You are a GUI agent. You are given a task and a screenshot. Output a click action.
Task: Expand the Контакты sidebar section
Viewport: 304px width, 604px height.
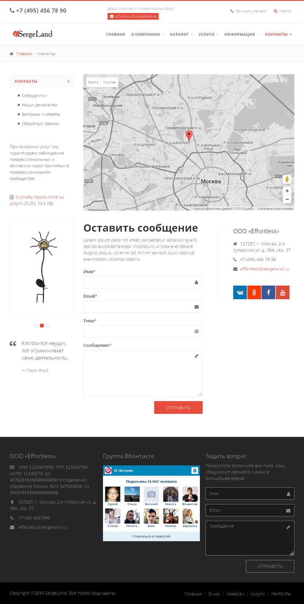click(42, 81)
